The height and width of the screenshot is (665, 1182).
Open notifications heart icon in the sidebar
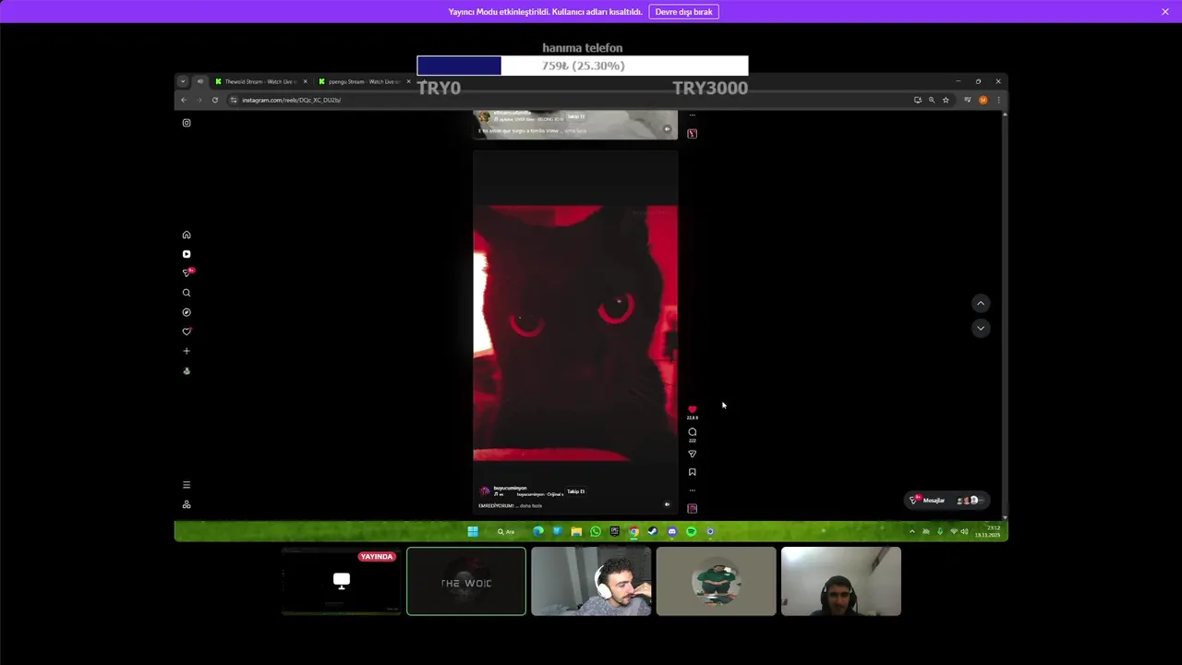point(187,332)
